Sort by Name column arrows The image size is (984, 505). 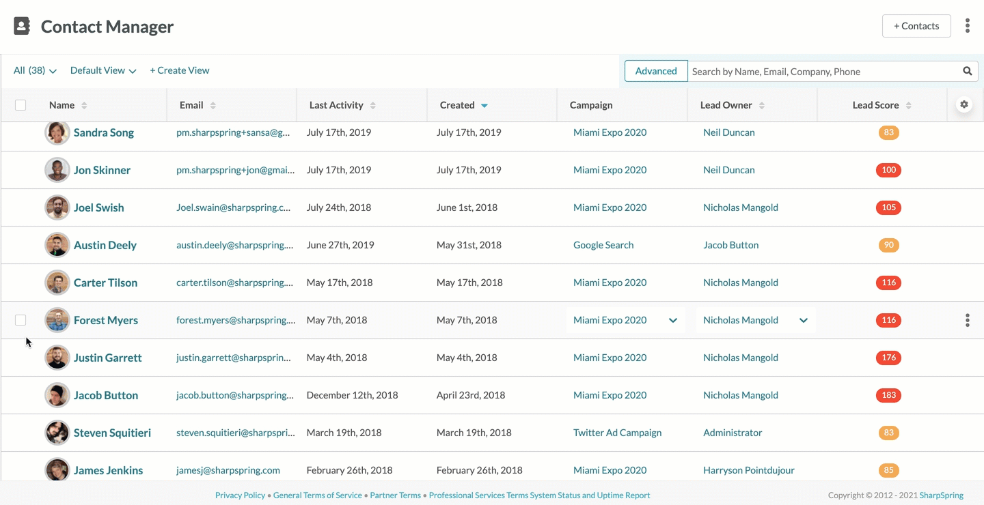click(84, 105)
